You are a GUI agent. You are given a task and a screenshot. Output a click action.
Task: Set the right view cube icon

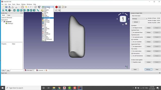(24, 10)
